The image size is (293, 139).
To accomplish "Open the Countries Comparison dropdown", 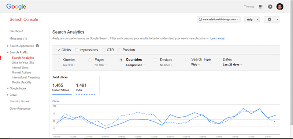I will click(135, 65).
